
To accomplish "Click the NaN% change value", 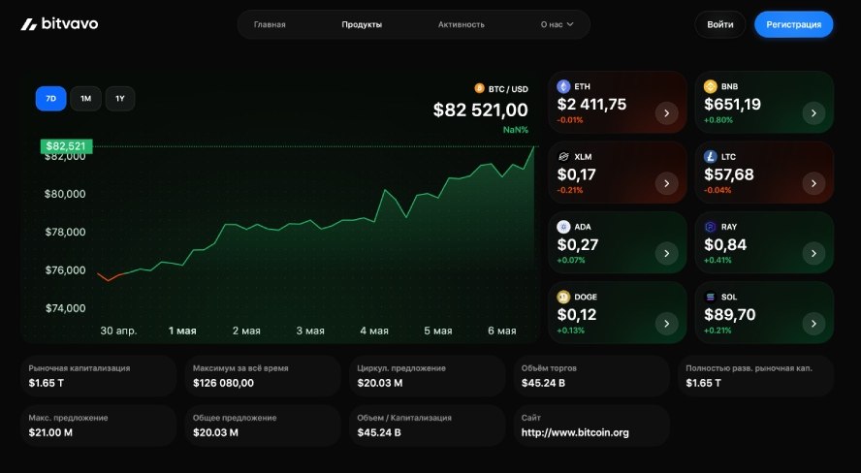I will [x=516, y=130].
